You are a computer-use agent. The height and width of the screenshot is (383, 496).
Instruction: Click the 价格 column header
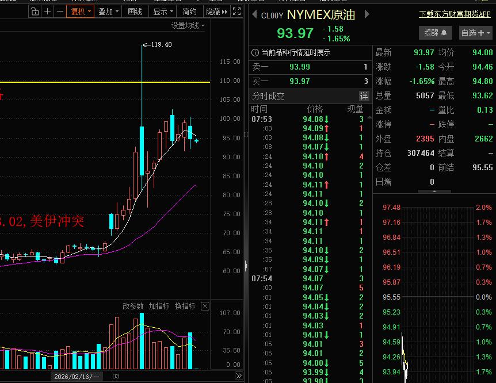click(x=315, y=109)
